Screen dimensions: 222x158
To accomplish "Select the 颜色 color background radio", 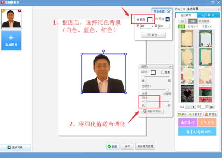I will 138,20.
